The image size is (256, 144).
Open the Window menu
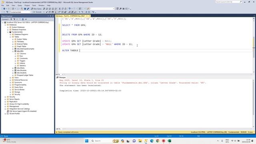click(42, 5)
